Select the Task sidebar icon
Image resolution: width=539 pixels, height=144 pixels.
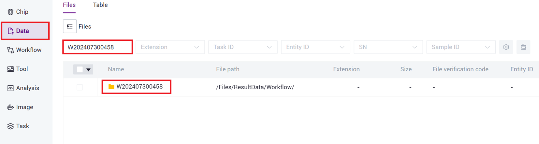tap(10, 126)
